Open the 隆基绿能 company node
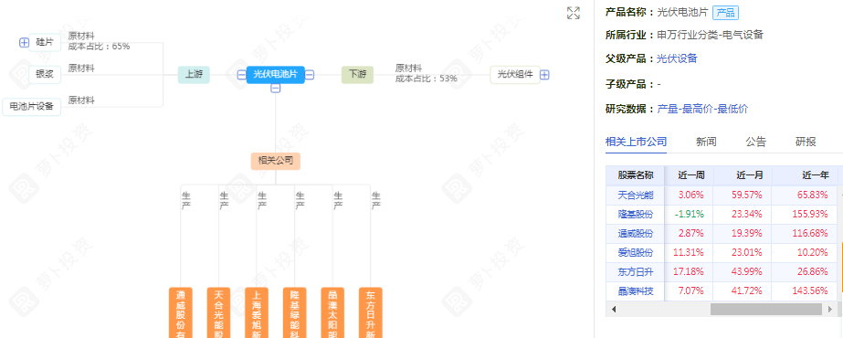This screenshot has height=338, width=843. point(295,312)
